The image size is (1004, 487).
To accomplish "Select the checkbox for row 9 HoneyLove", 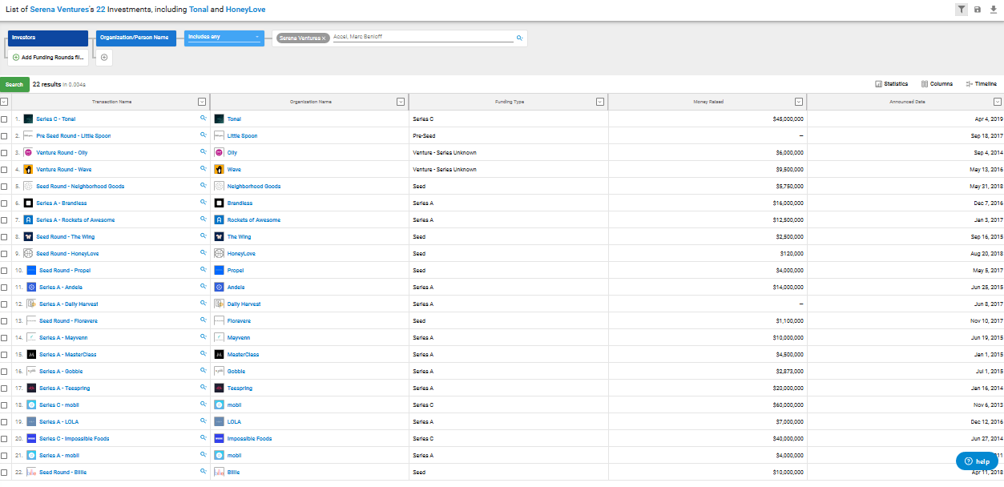I will pyautogui.click(x=5, y=254).
